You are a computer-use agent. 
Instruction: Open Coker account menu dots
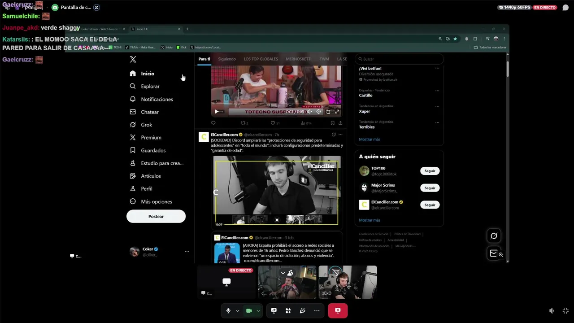187,252
